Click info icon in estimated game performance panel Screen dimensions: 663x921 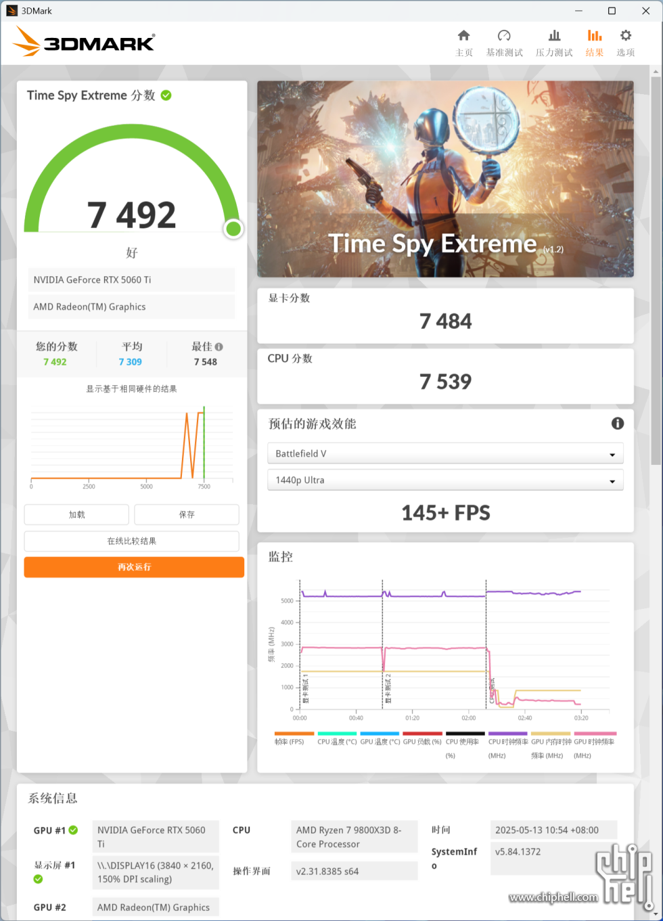click(618, 424)
